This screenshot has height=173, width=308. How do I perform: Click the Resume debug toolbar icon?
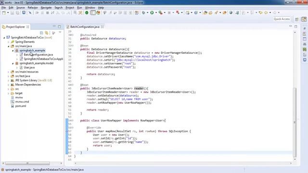tap(37, 13)
